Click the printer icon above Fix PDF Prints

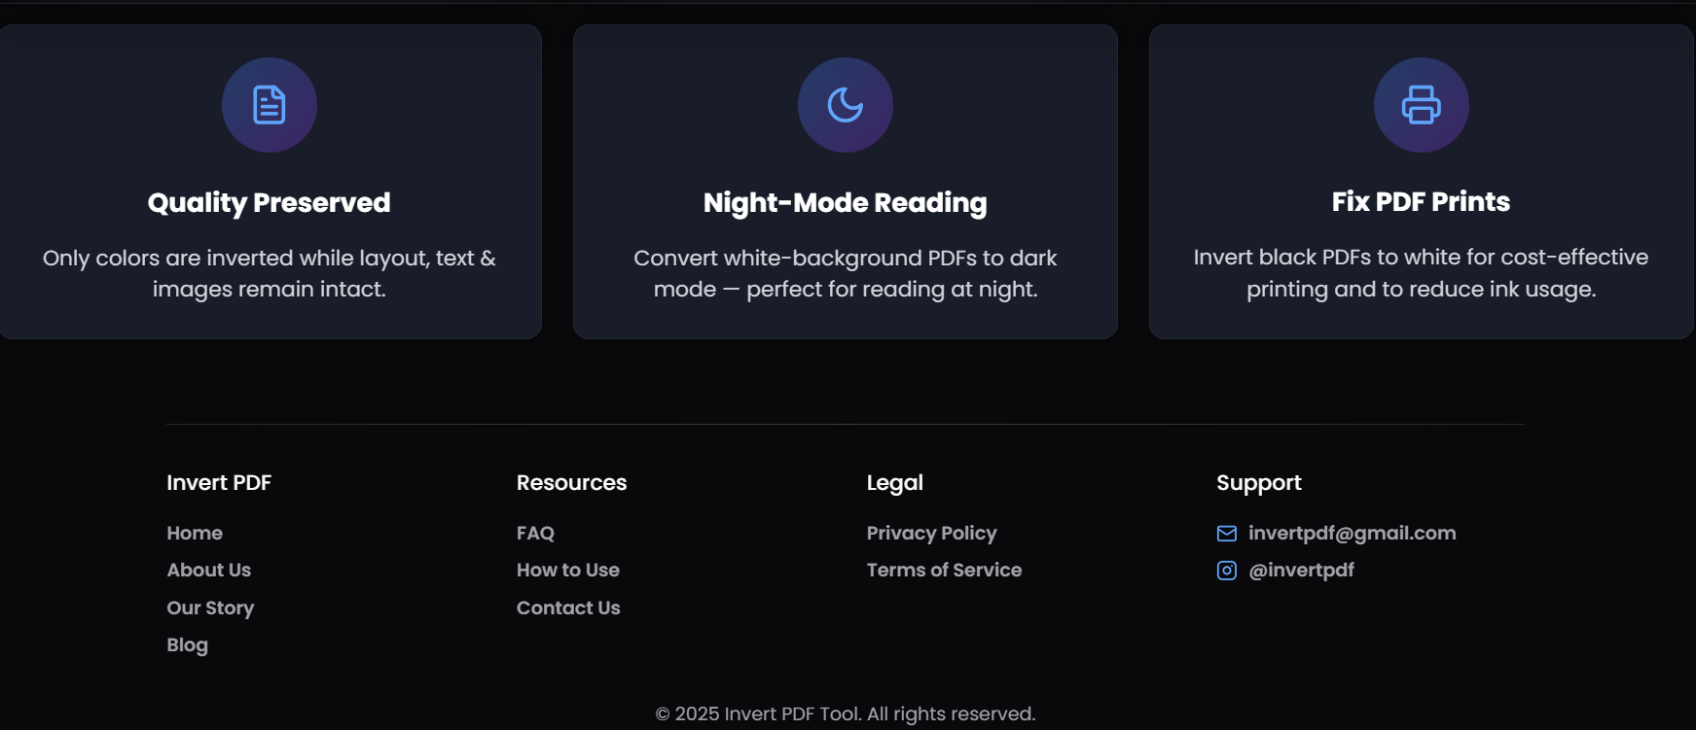tap(1422, 105)
